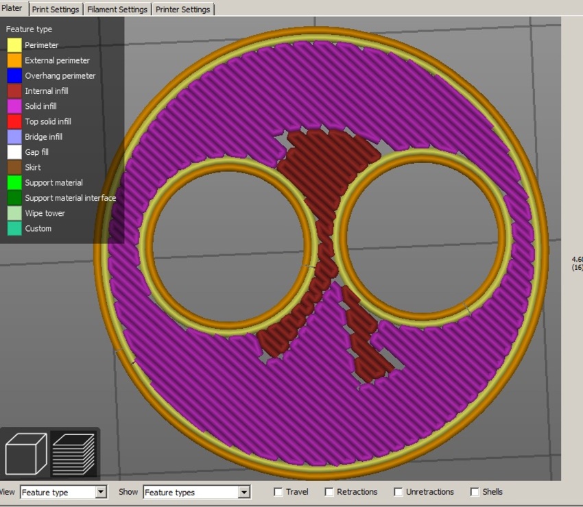Check the Unretractions option
The width and height of the screenshot is (583, 507).
tap(398, 492)
